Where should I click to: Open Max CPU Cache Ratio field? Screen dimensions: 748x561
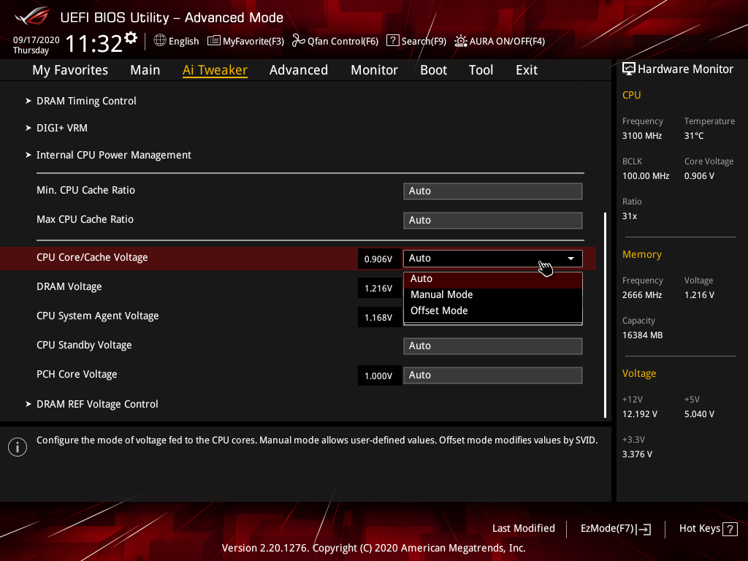click(493, 220)
